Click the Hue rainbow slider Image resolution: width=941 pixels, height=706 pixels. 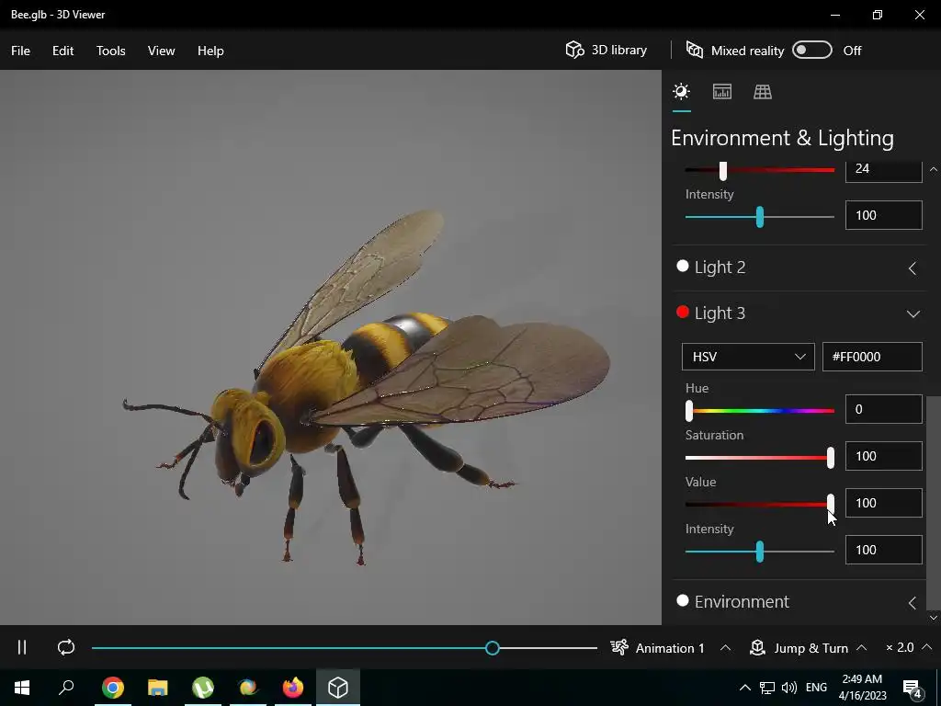[760, 411]
